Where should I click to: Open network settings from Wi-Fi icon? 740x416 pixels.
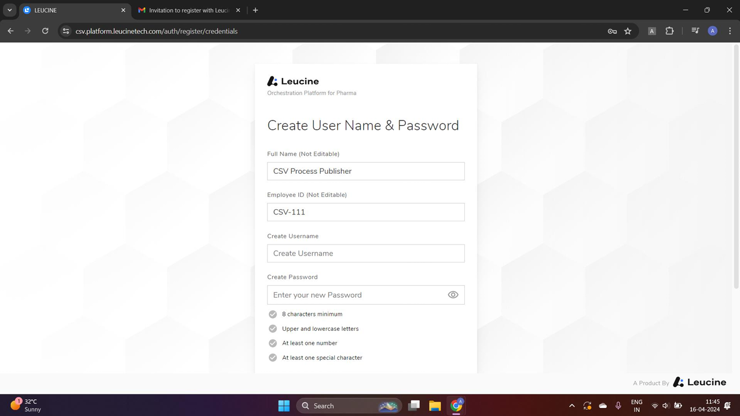[x=655, y=406]
